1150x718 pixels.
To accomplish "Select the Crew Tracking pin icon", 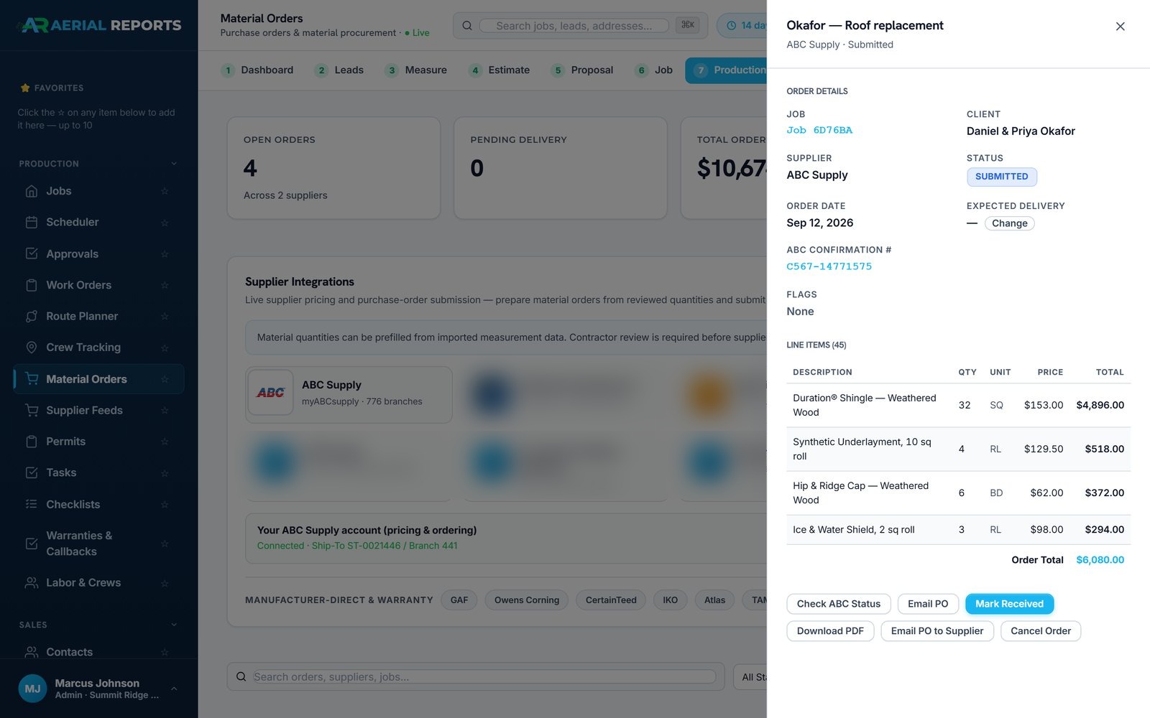I will click(x=31, y=348).
